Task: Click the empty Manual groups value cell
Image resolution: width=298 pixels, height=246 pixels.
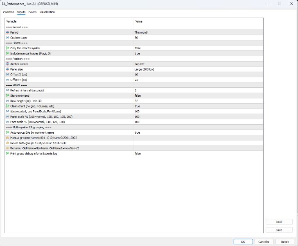Action: (x=199, y=138)
